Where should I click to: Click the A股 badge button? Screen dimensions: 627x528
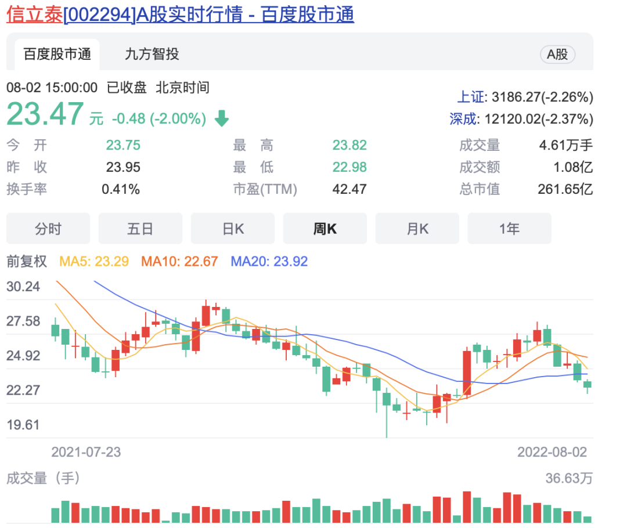pyautogui.click(x=557, y=55)
